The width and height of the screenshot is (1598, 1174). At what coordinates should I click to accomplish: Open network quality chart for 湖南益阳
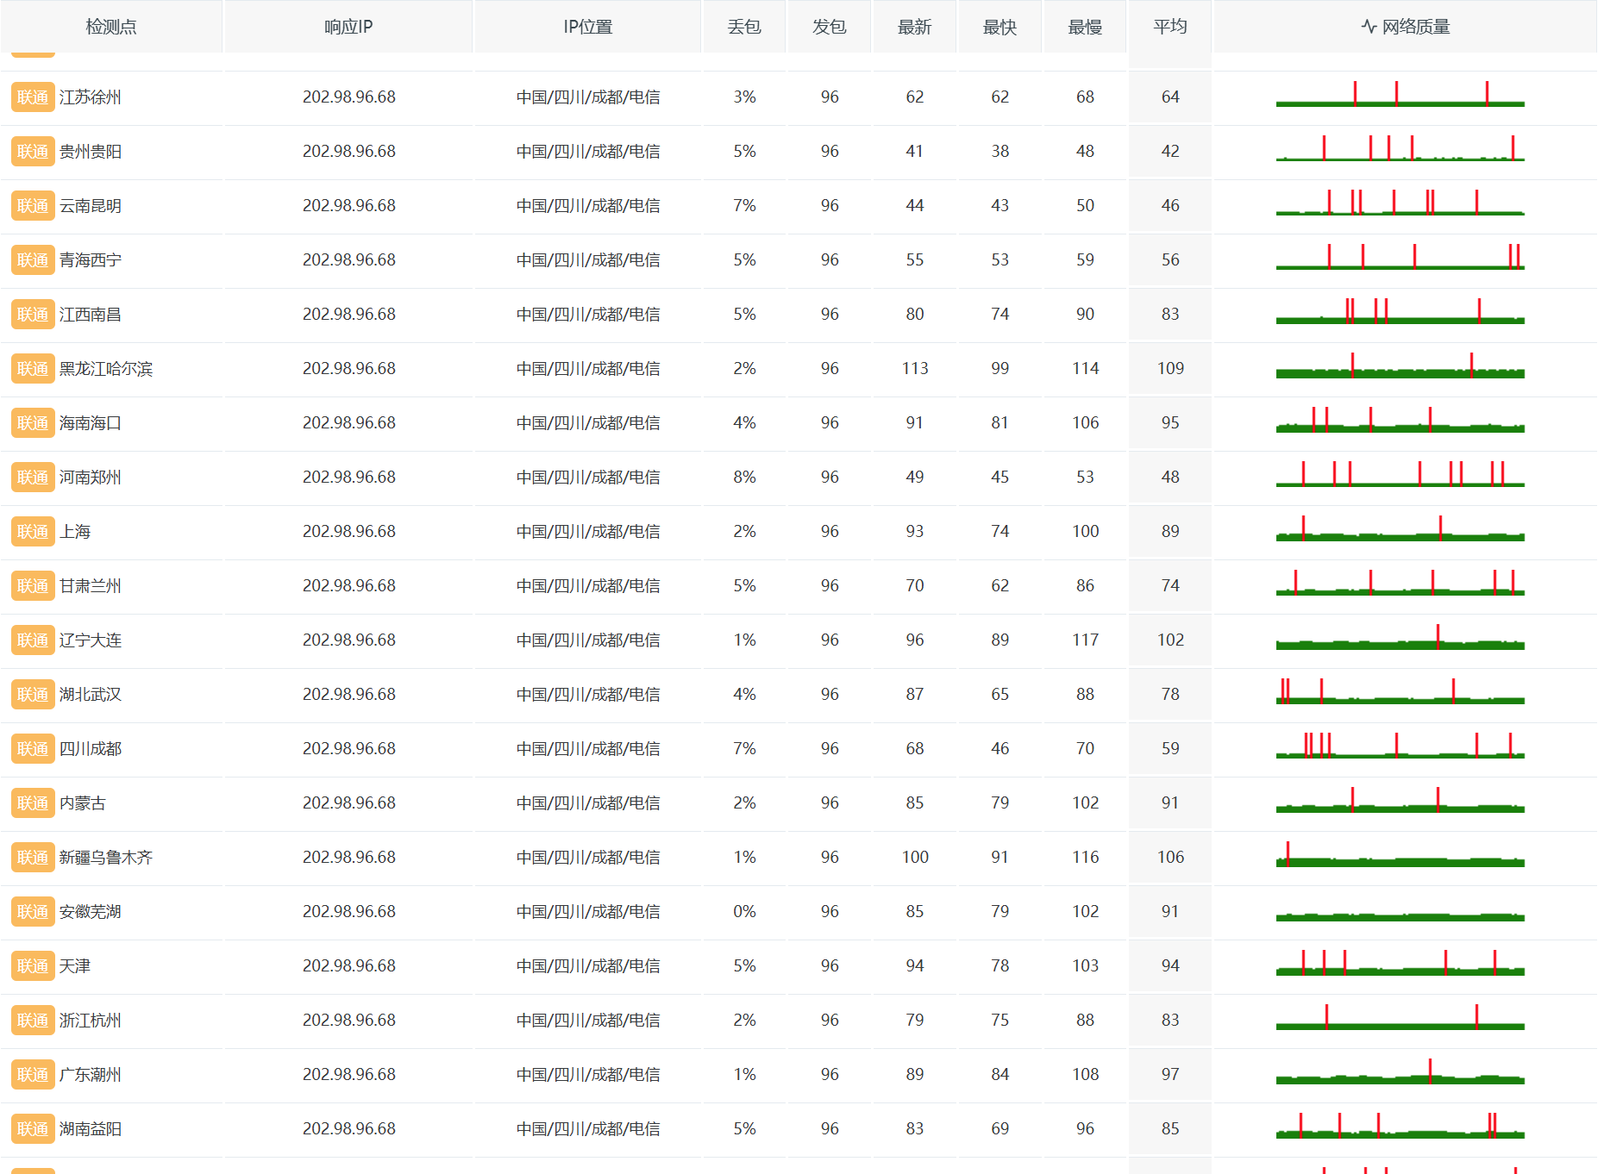[x=1400, y=1126]
